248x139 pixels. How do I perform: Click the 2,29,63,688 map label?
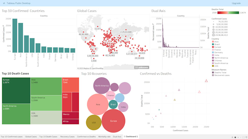point(126,32)
